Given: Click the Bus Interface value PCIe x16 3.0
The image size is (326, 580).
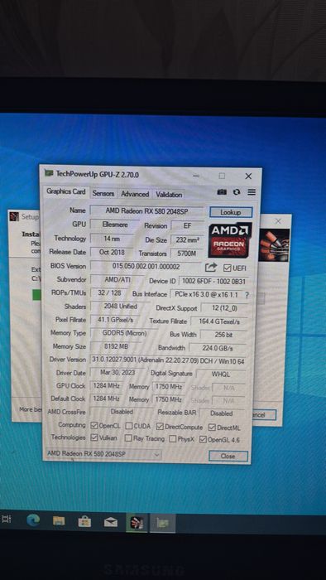Looking at the screenshot, I should coord(206,295).
